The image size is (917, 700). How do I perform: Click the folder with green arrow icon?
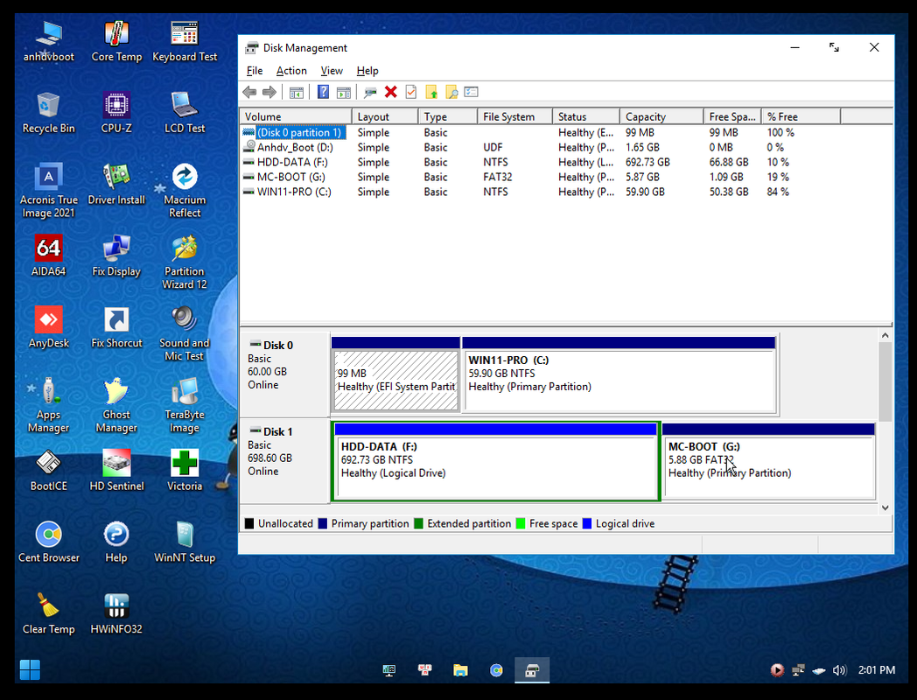tap(431, 92)
